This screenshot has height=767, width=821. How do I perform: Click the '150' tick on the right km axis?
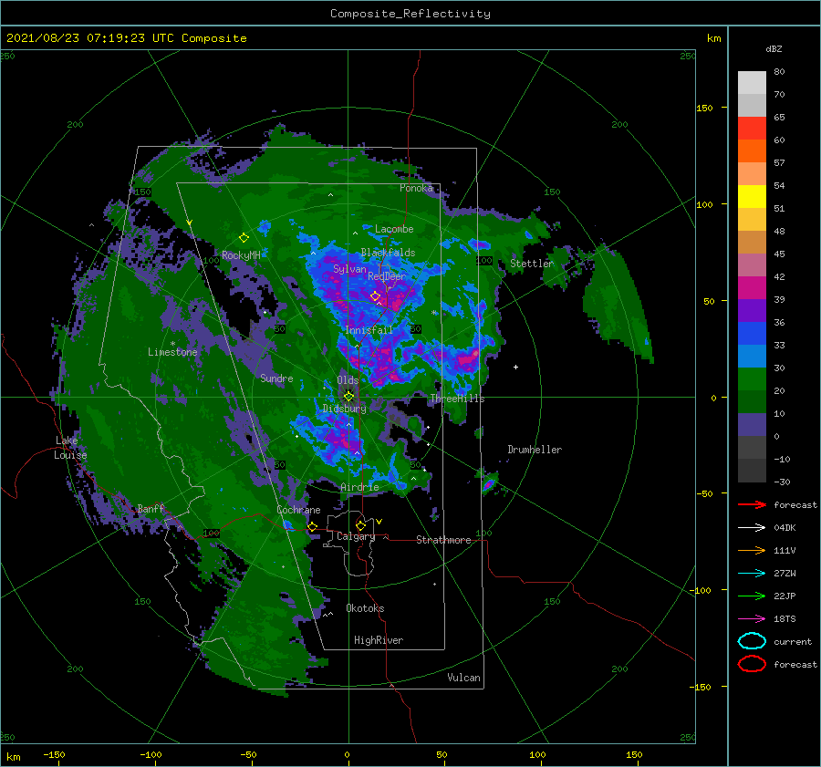click(x=704, y=108)
